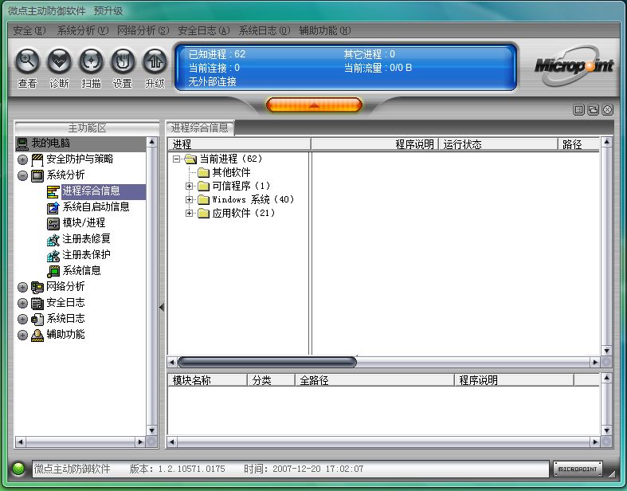This screenshot has height=491, width=627.
Task: Collapse the 系统分析 node
Action: pos(23,175)
